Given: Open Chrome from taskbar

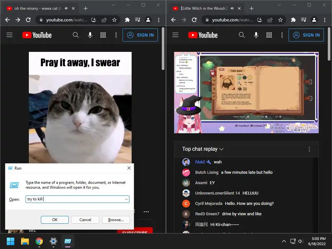Looking at the screenshot, I should coord(39,241).
